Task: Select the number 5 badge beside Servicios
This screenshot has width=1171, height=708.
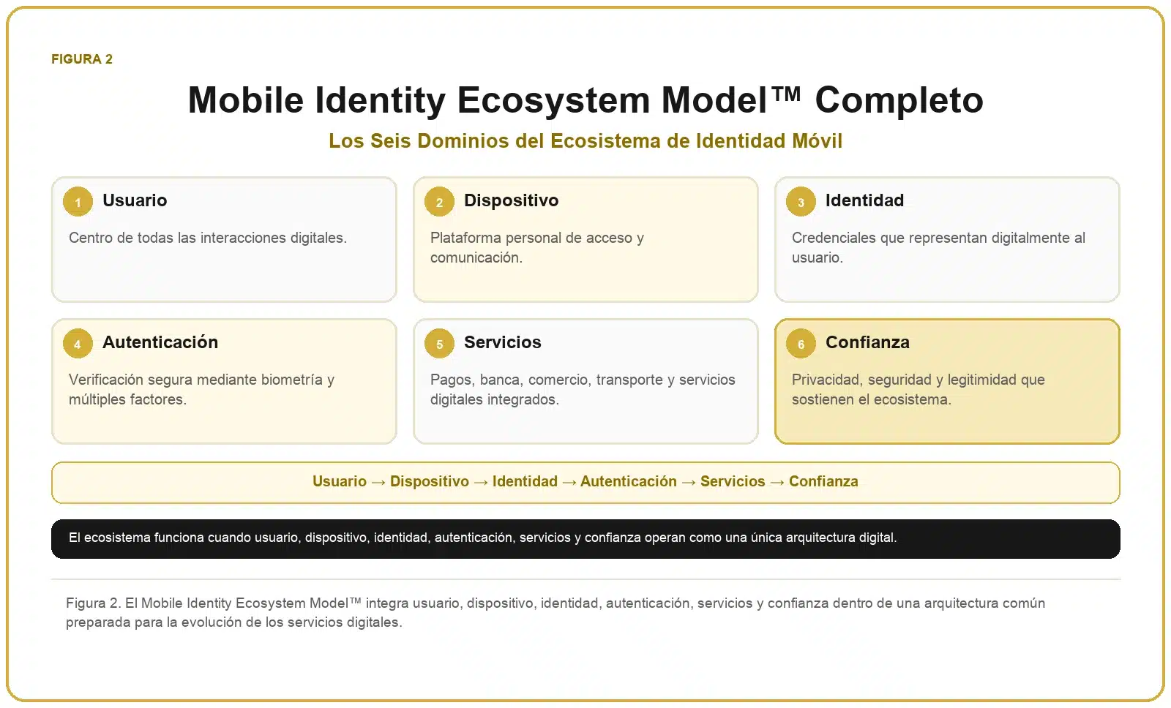Action: point(439,344)
